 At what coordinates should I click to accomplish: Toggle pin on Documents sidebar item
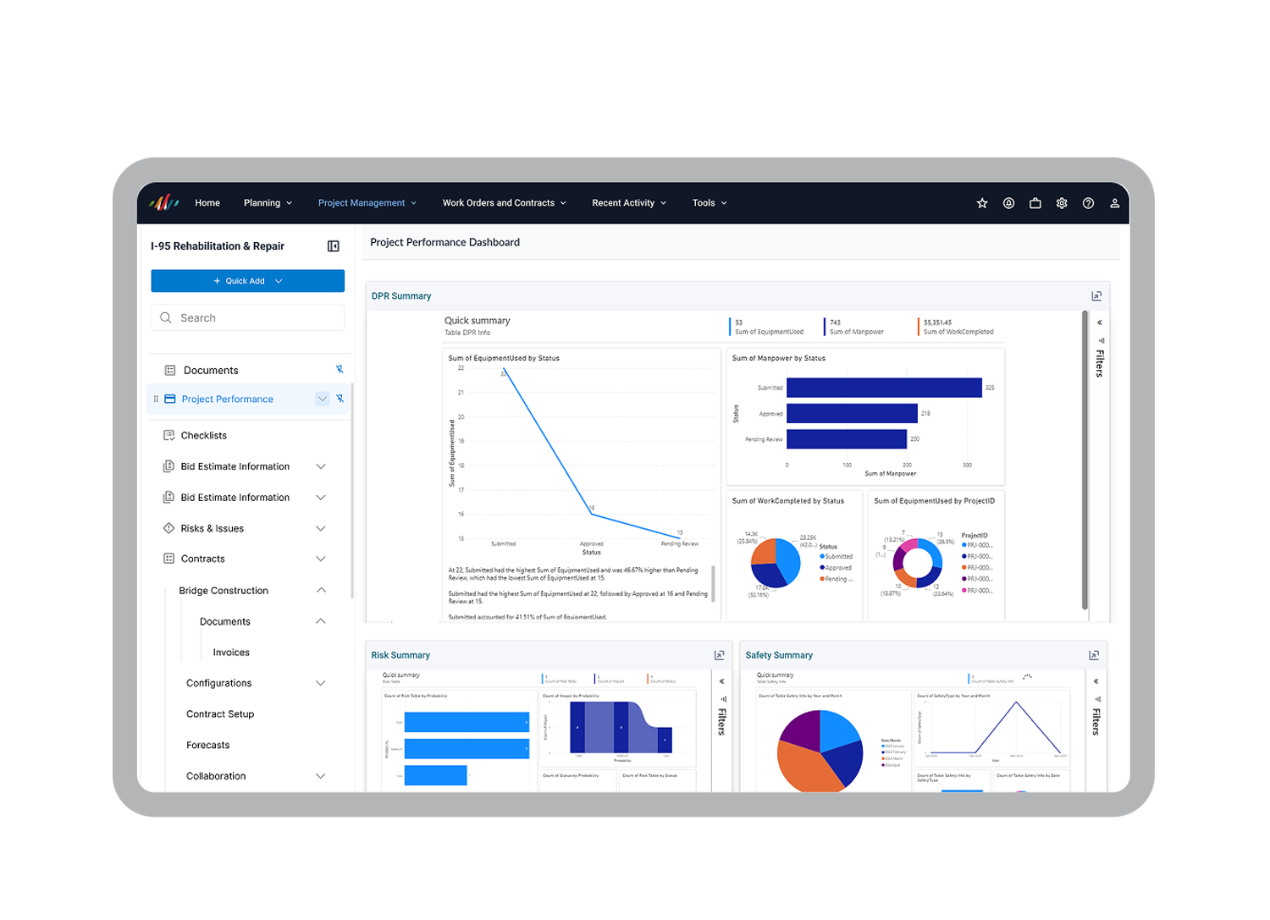(340, 370)
